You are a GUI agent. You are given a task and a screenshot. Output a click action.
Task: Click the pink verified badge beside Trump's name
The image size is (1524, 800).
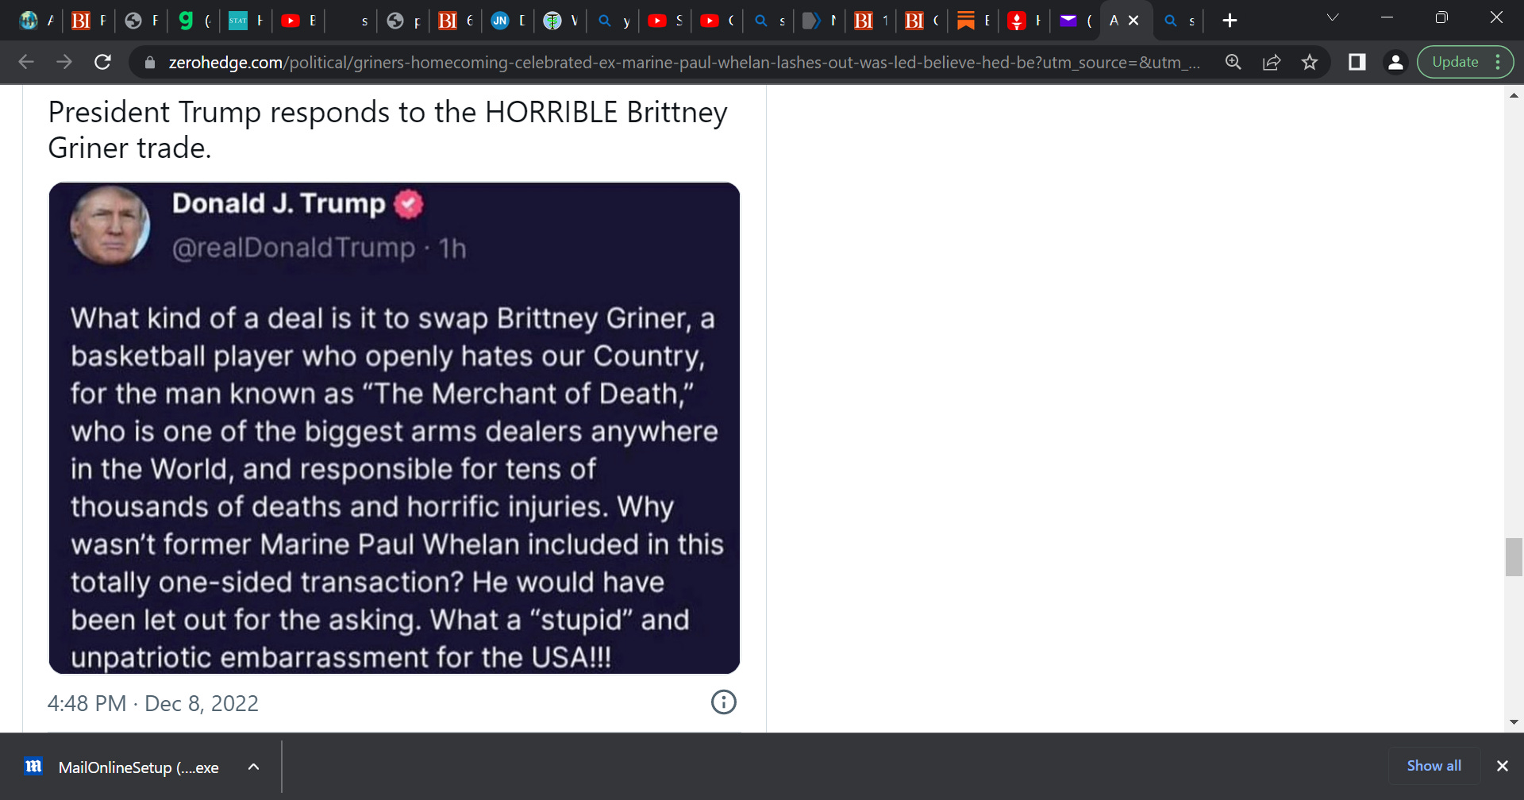pos(409,204)
